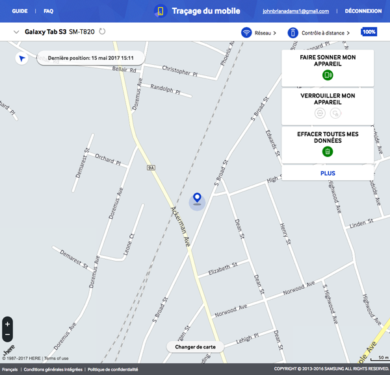The width and height of the screenshot is (390, 375).
Task: Open the EFFACER TOUTES MES DONNÉES card
Action: pos(328,145)
